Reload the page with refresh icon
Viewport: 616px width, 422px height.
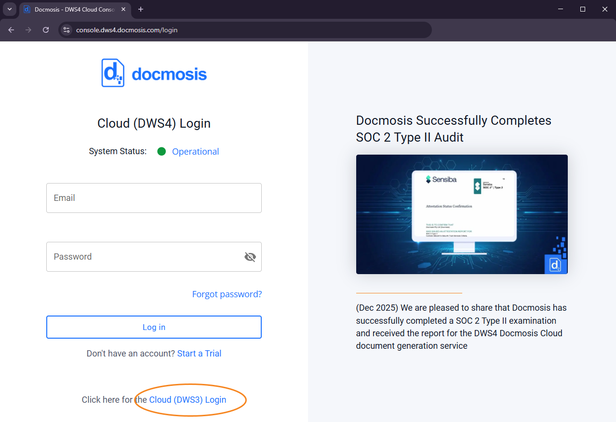(x=46, y=30)
